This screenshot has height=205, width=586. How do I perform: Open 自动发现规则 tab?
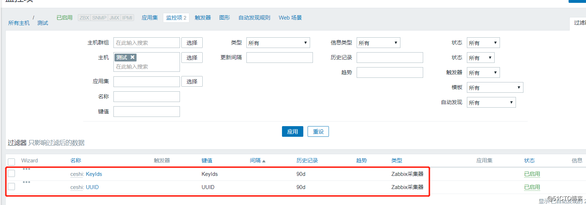click(x=254, y=17)
